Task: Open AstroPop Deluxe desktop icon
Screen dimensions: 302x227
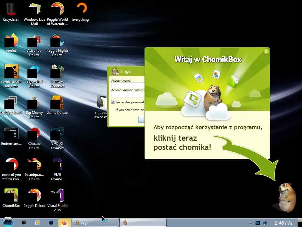Action: coord(34,45)
